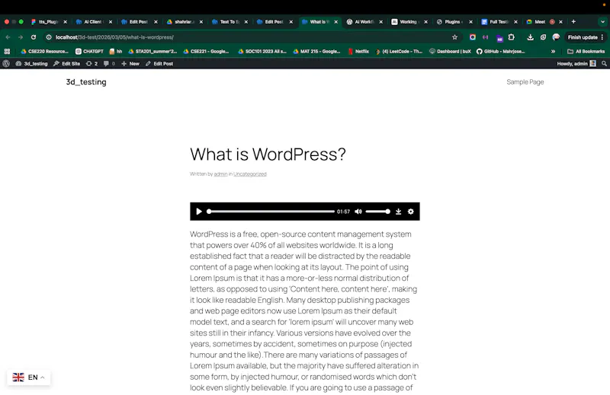Open a new browser tab
The height and width of the screenshot is (395, 610).
[x=573, y=22]
